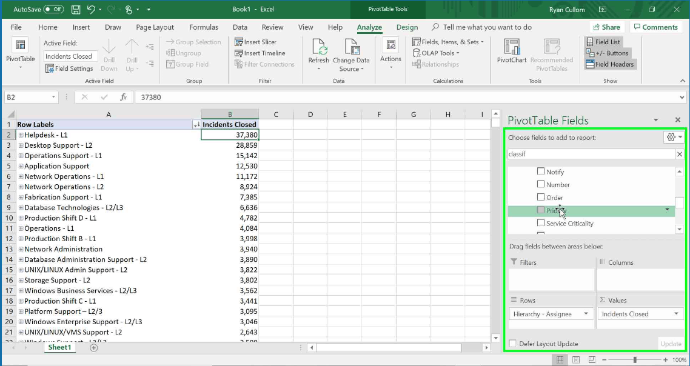This screenshot has width=690, height=366.
Task: Click the Share button
Action: tap(606, 27)
